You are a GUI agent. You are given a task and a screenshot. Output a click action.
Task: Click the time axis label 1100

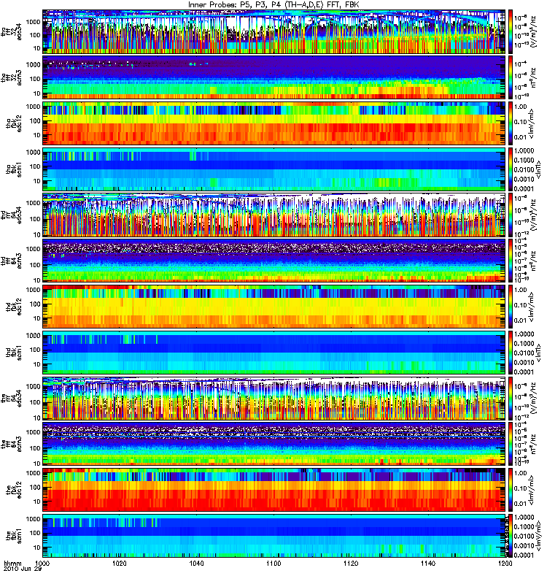(x=273, y=563)
